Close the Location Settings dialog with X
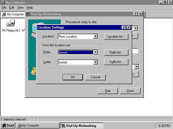This screenshot has height=129, width=173. pyautogui.click(x=129, y=27)
